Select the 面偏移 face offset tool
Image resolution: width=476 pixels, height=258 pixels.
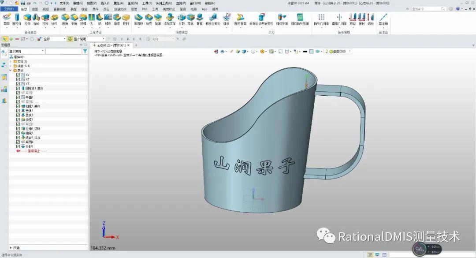[138, 19]
